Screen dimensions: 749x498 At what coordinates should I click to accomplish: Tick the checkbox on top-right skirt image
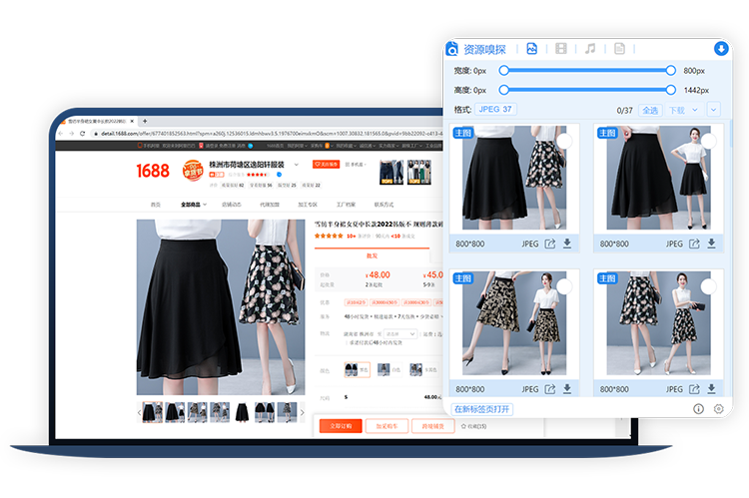(x=708, y=142)
